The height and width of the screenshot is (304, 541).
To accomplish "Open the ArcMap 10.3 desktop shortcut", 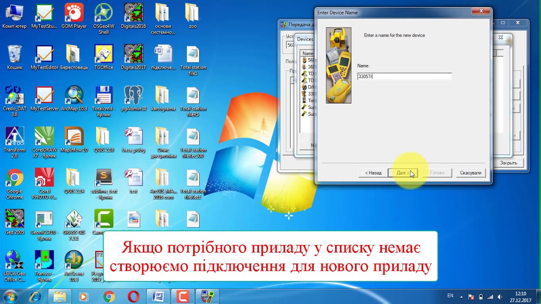I will tap(74, 99).
